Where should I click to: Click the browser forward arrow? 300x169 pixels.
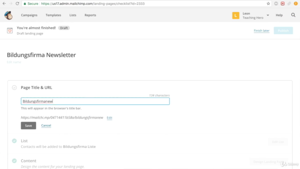(x=11, y=3)
